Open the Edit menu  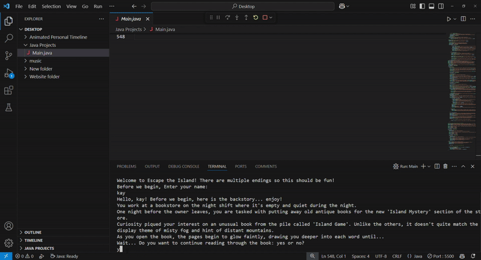32,6
